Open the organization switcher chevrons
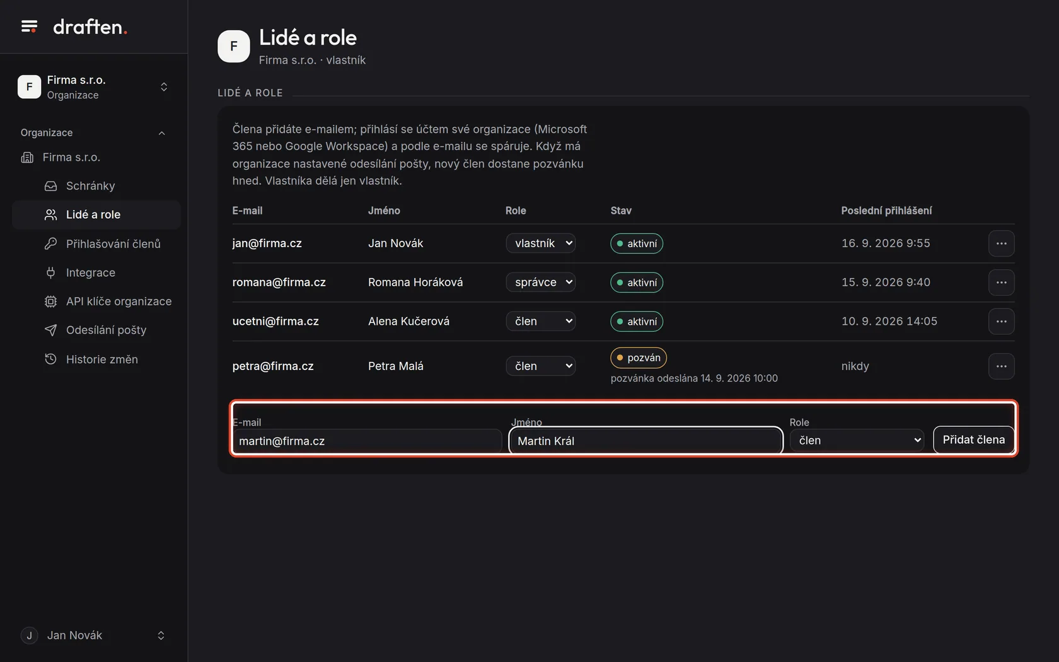The height and width of the screenshot is (662, 1059). [164, 87]
